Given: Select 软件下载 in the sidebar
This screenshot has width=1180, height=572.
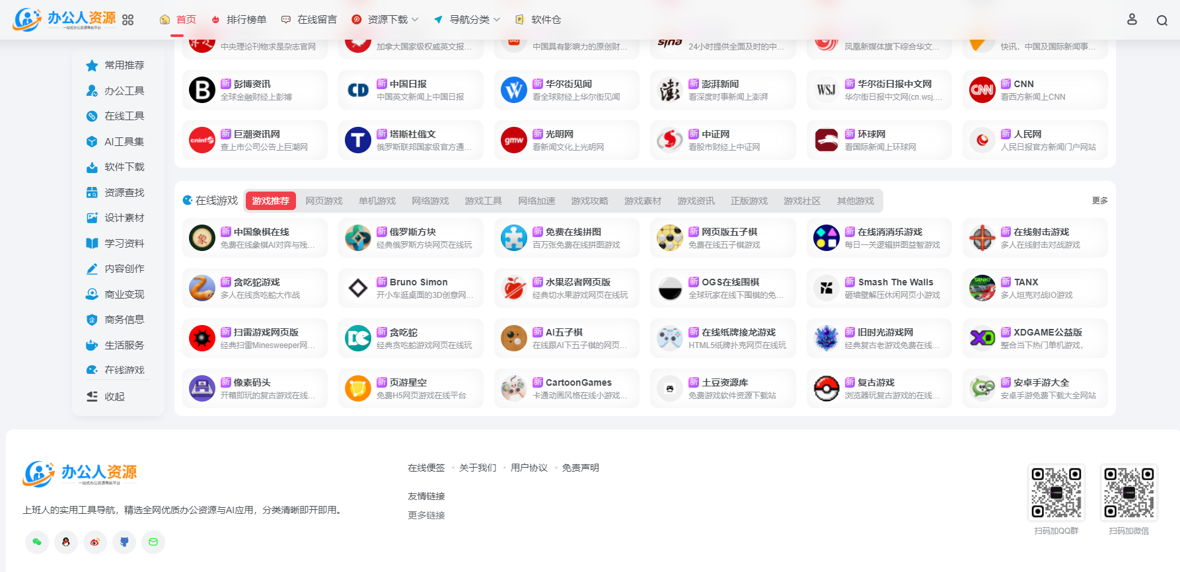Looking at the screenshot, I should (x=115, y=167).
